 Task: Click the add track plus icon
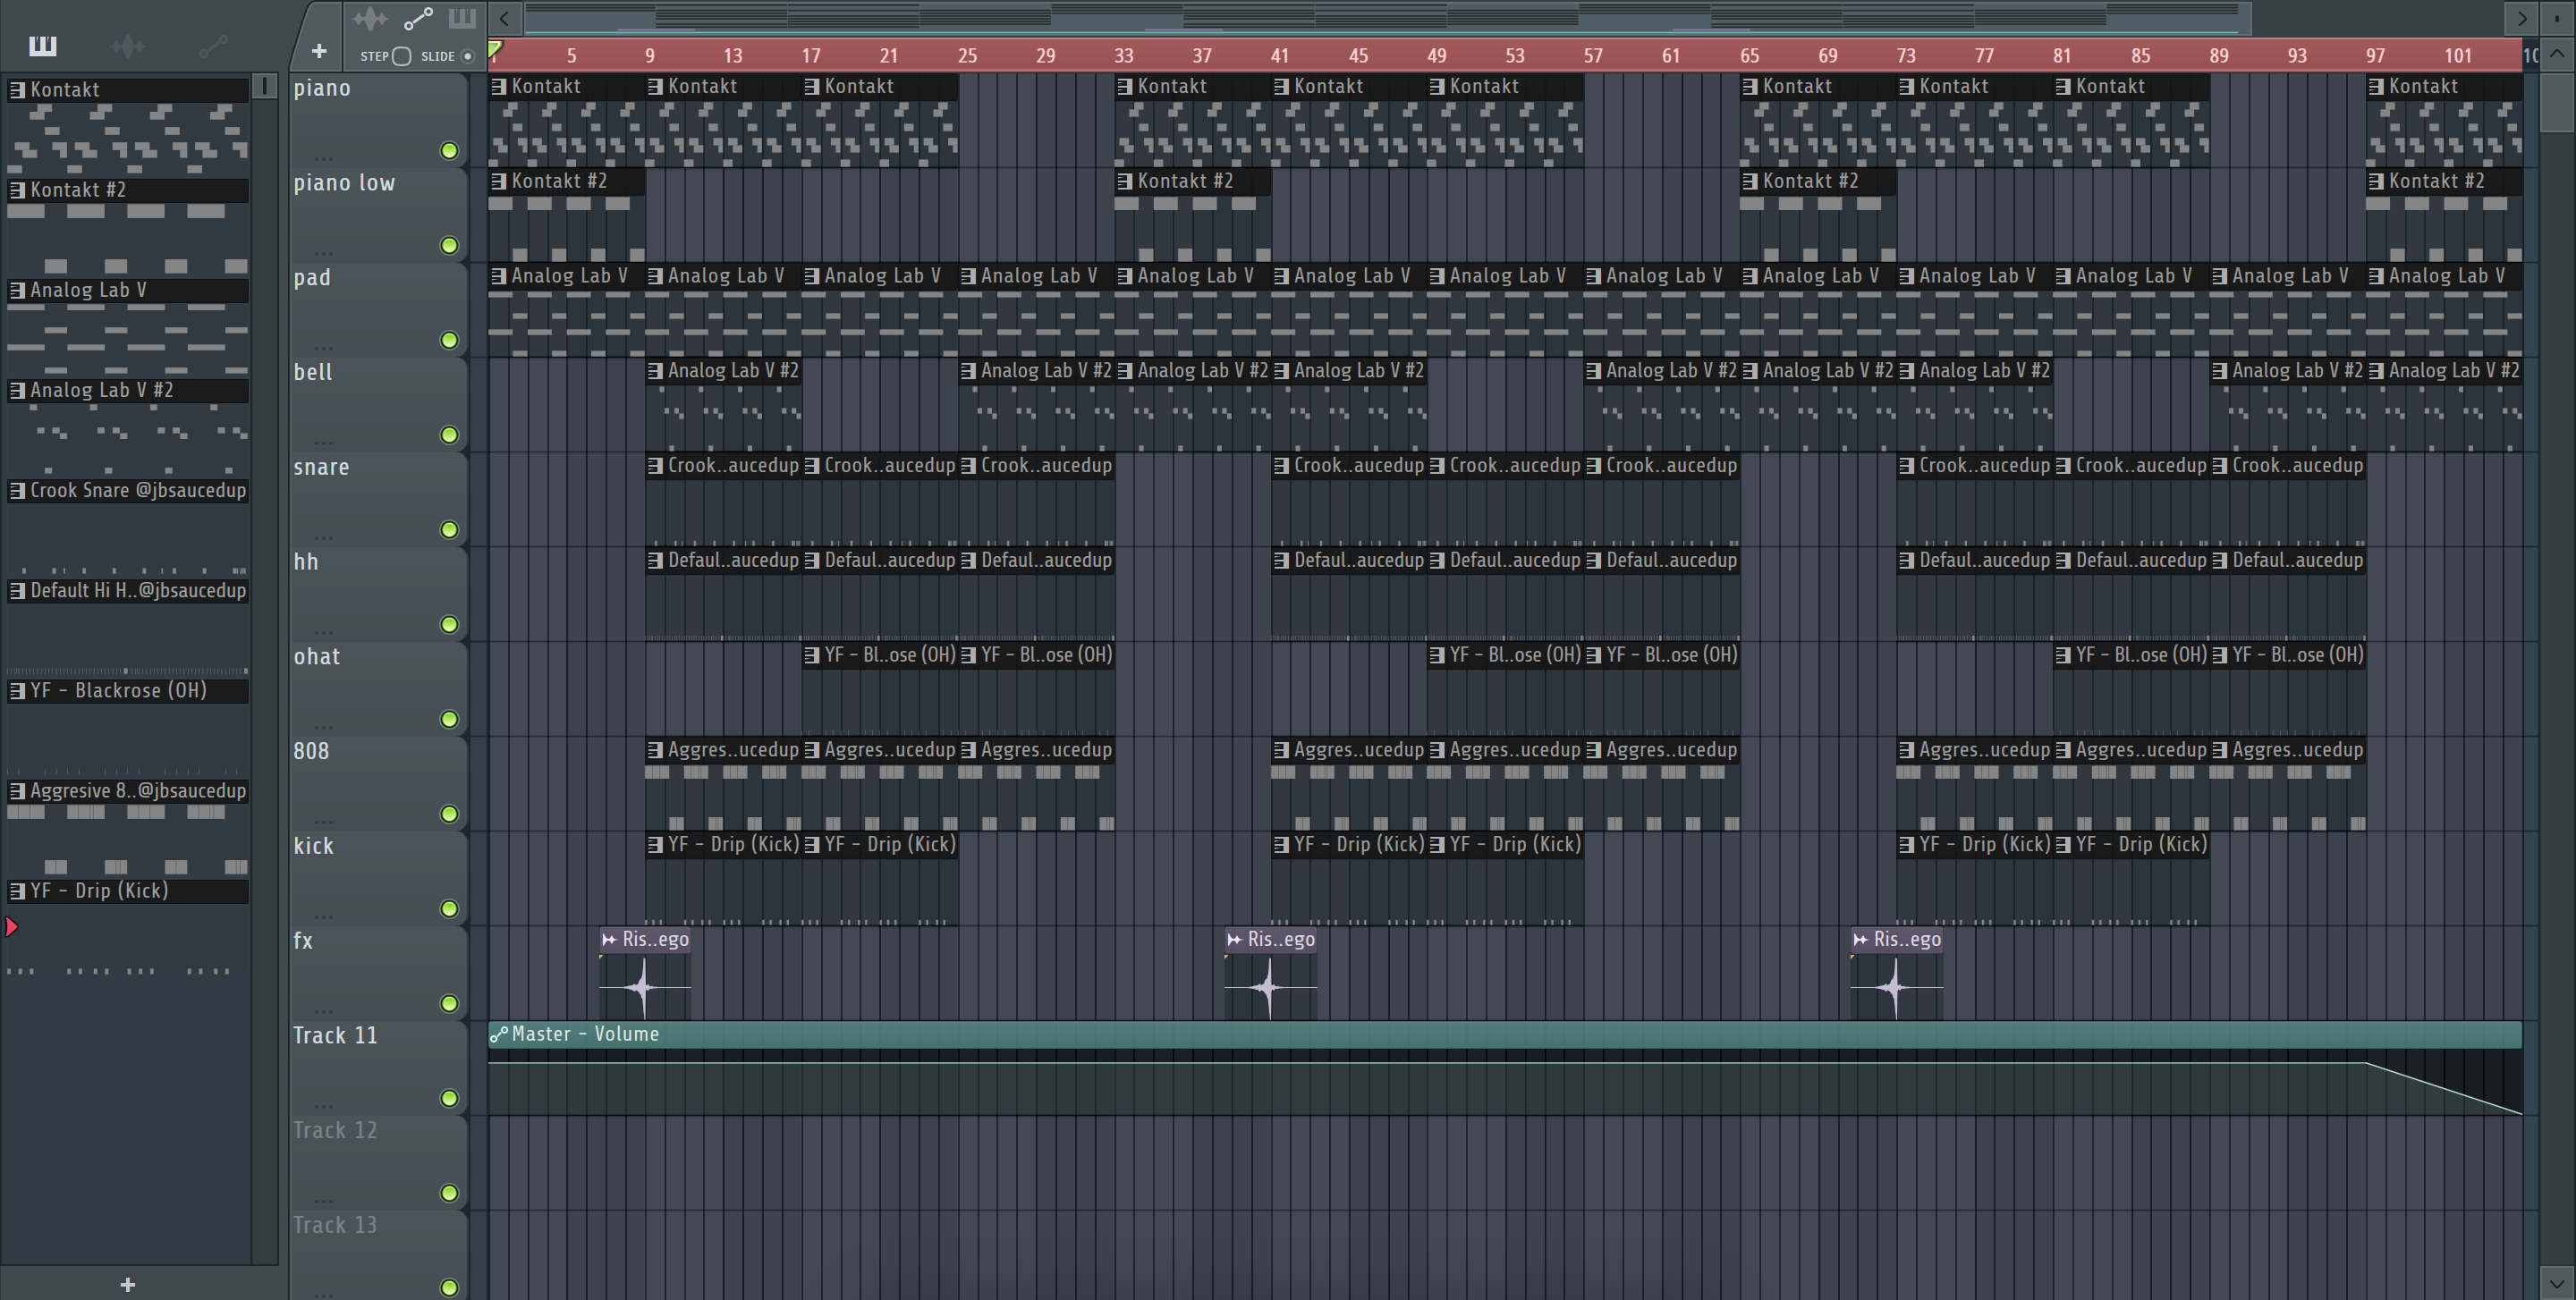tap(319, 50)
